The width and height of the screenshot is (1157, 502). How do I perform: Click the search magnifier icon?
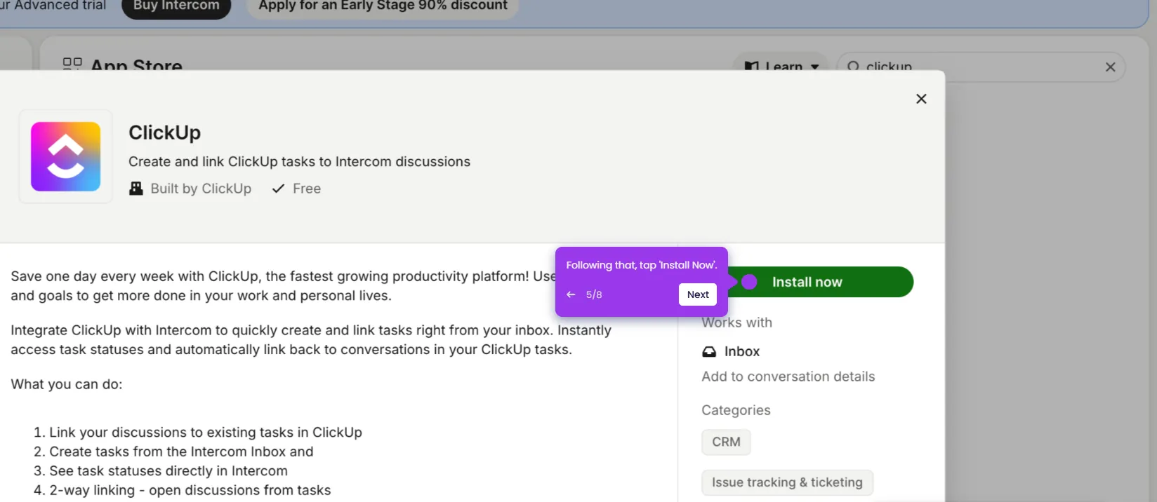853,67
